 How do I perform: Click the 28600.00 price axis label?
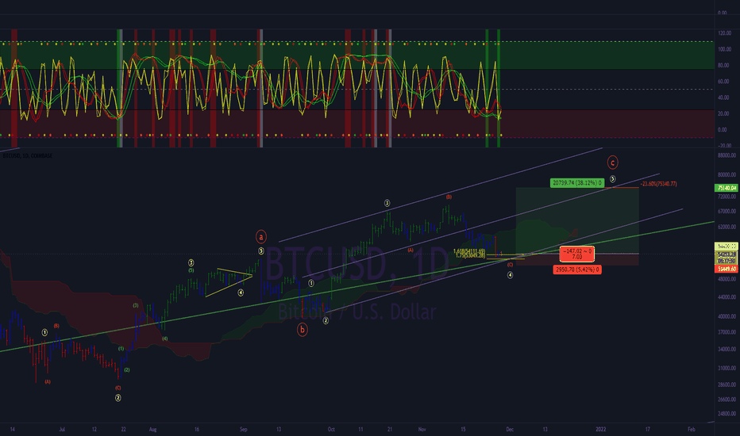click(x=727, y=384)
